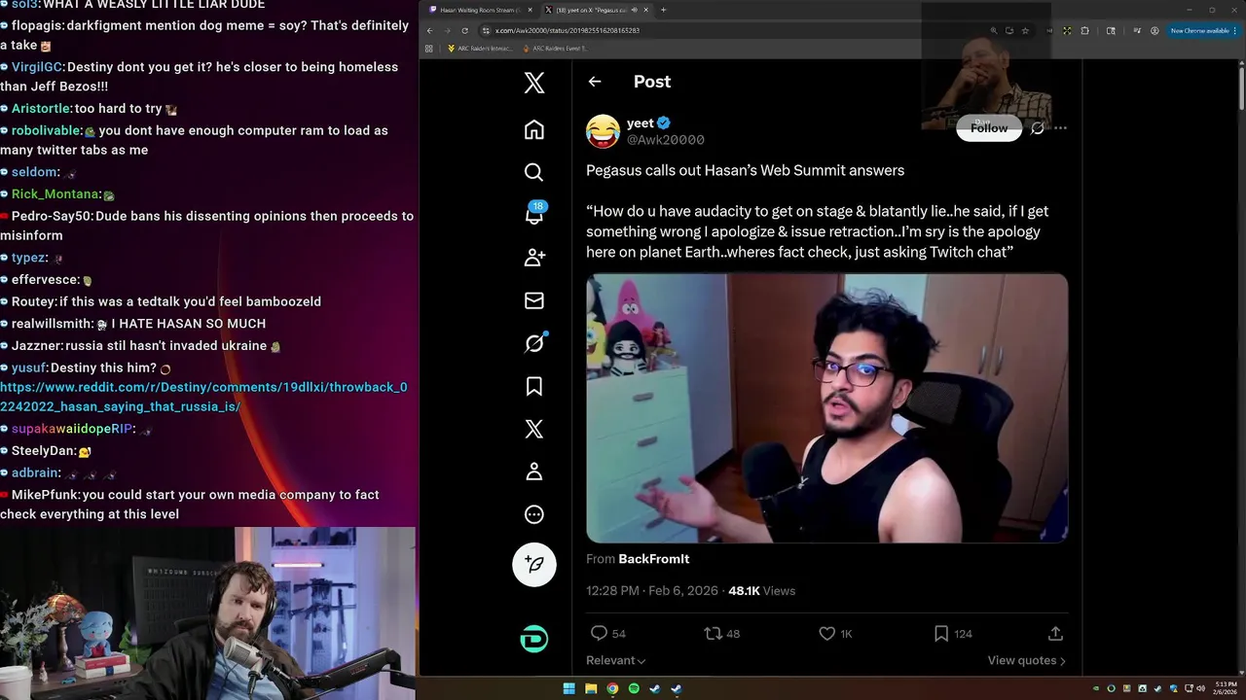
Task: Play the embedded post video
Action: (826, 407)
